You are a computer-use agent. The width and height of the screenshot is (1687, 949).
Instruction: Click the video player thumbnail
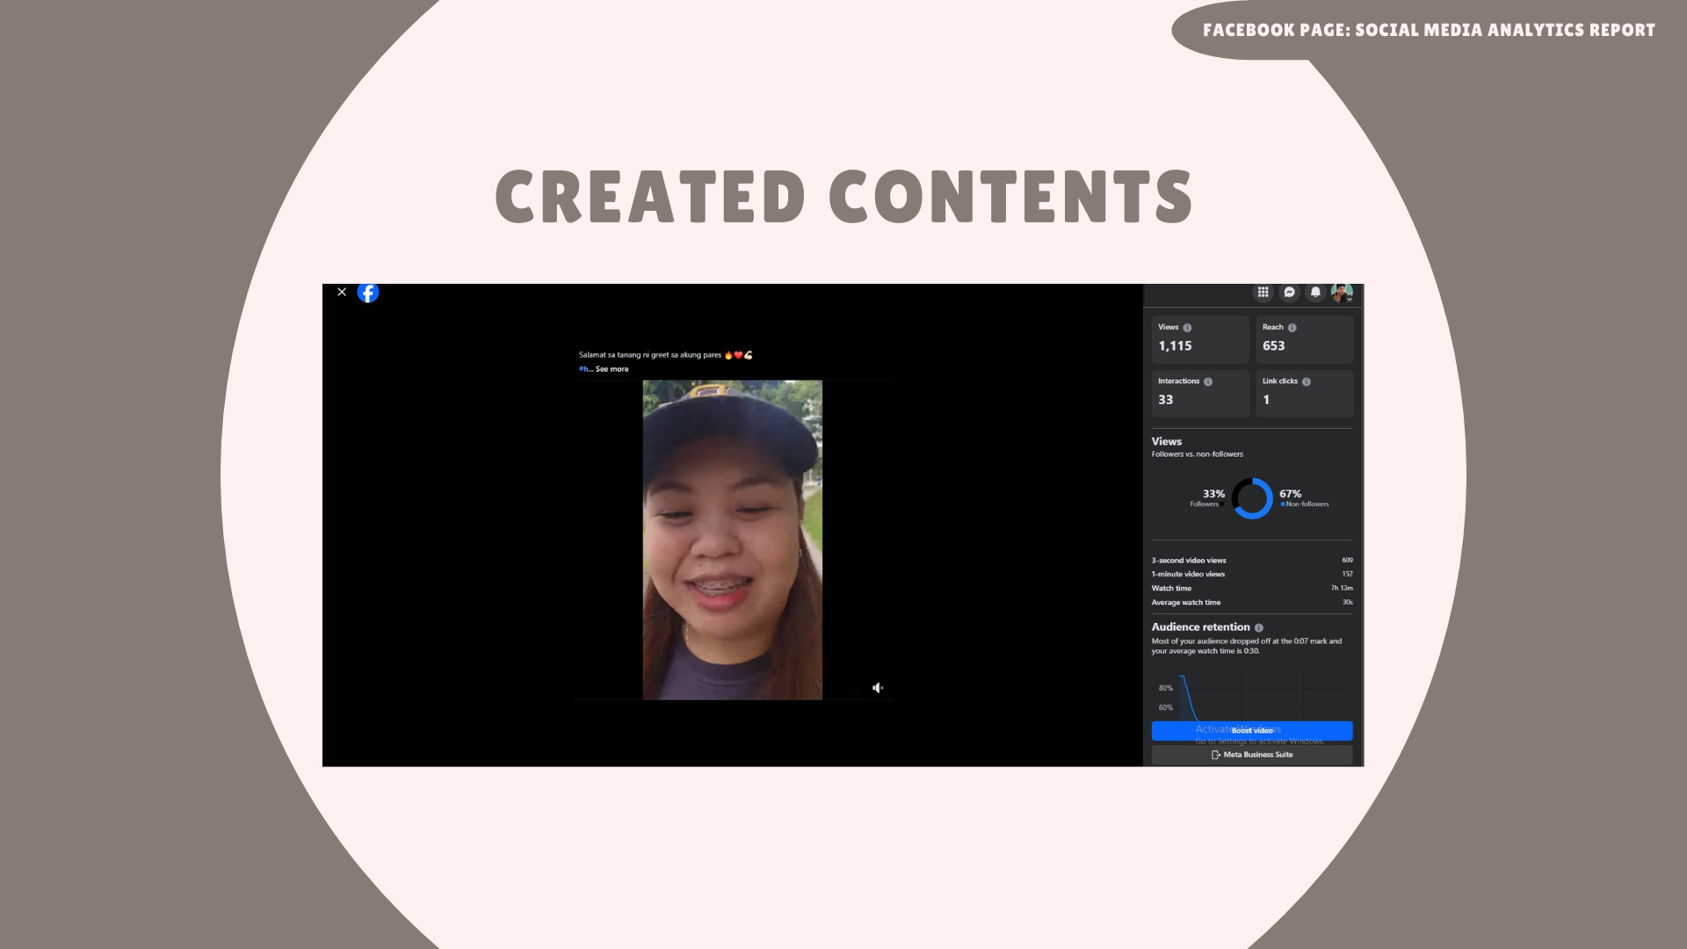click(x=732, y=540)
